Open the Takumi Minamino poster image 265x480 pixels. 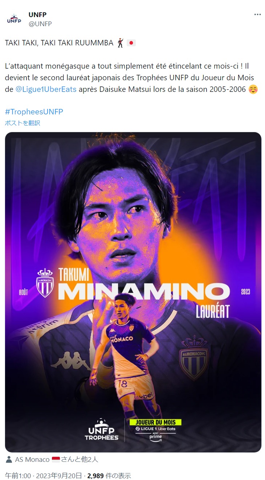click(x=133, y=292)
